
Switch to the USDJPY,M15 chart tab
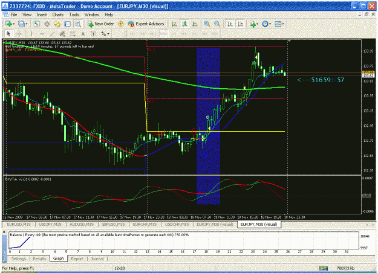[x=50, y=224]
